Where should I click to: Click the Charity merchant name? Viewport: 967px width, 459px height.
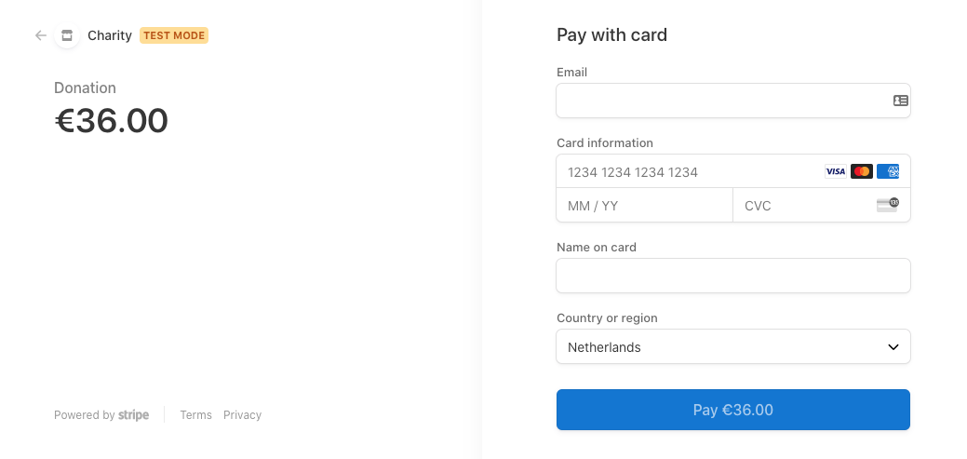[x=110, y=35]
